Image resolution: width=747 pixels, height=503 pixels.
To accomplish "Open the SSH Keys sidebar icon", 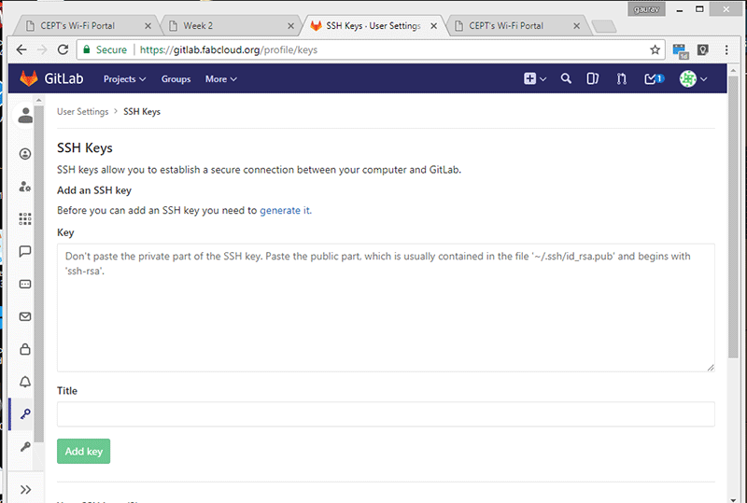I will pos(25,414).
